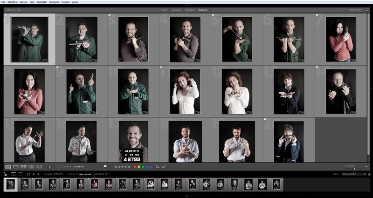Screen dimensions: 373x198
Task: Open the Aiuto menu
Action: (75, 2)
